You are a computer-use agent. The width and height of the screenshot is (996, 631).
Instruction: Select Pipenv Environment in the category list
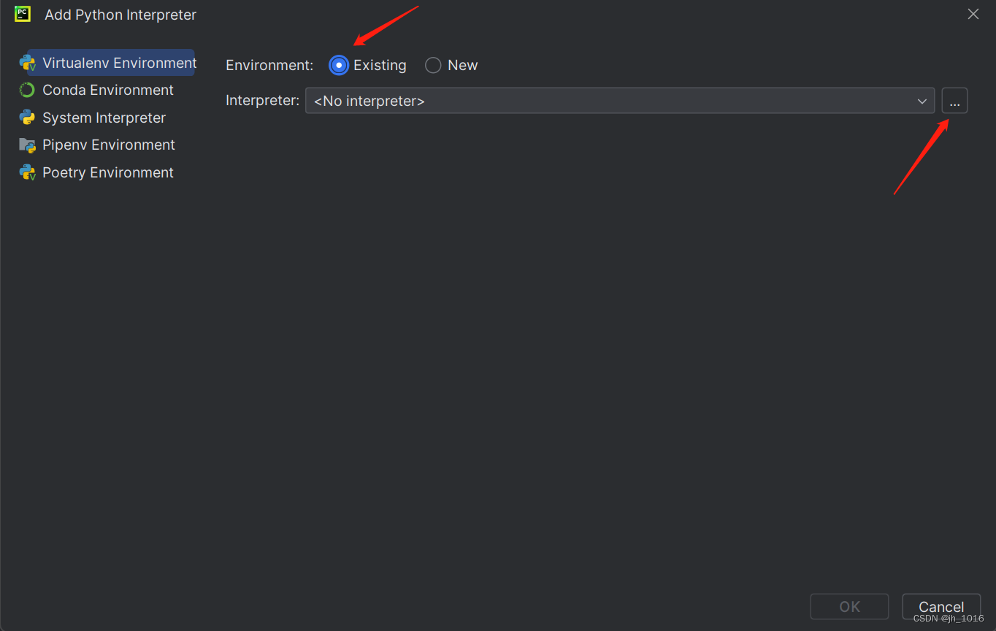109,145
